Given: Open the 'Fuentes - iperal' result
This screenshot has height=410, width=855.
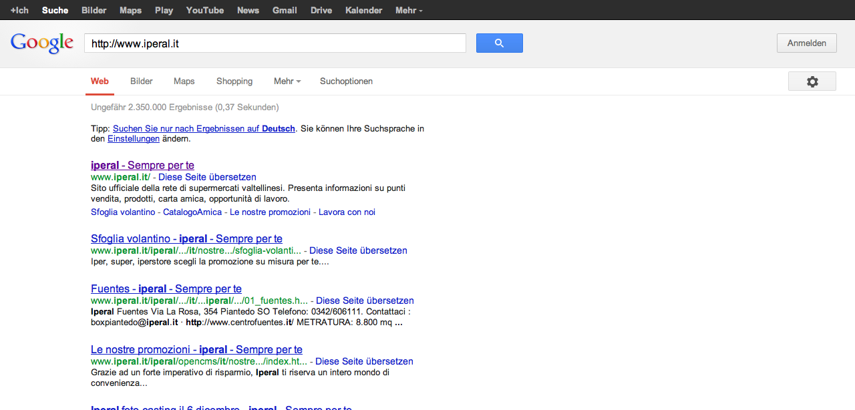Looking at the screenshot, I should click(x=166, y=289).
